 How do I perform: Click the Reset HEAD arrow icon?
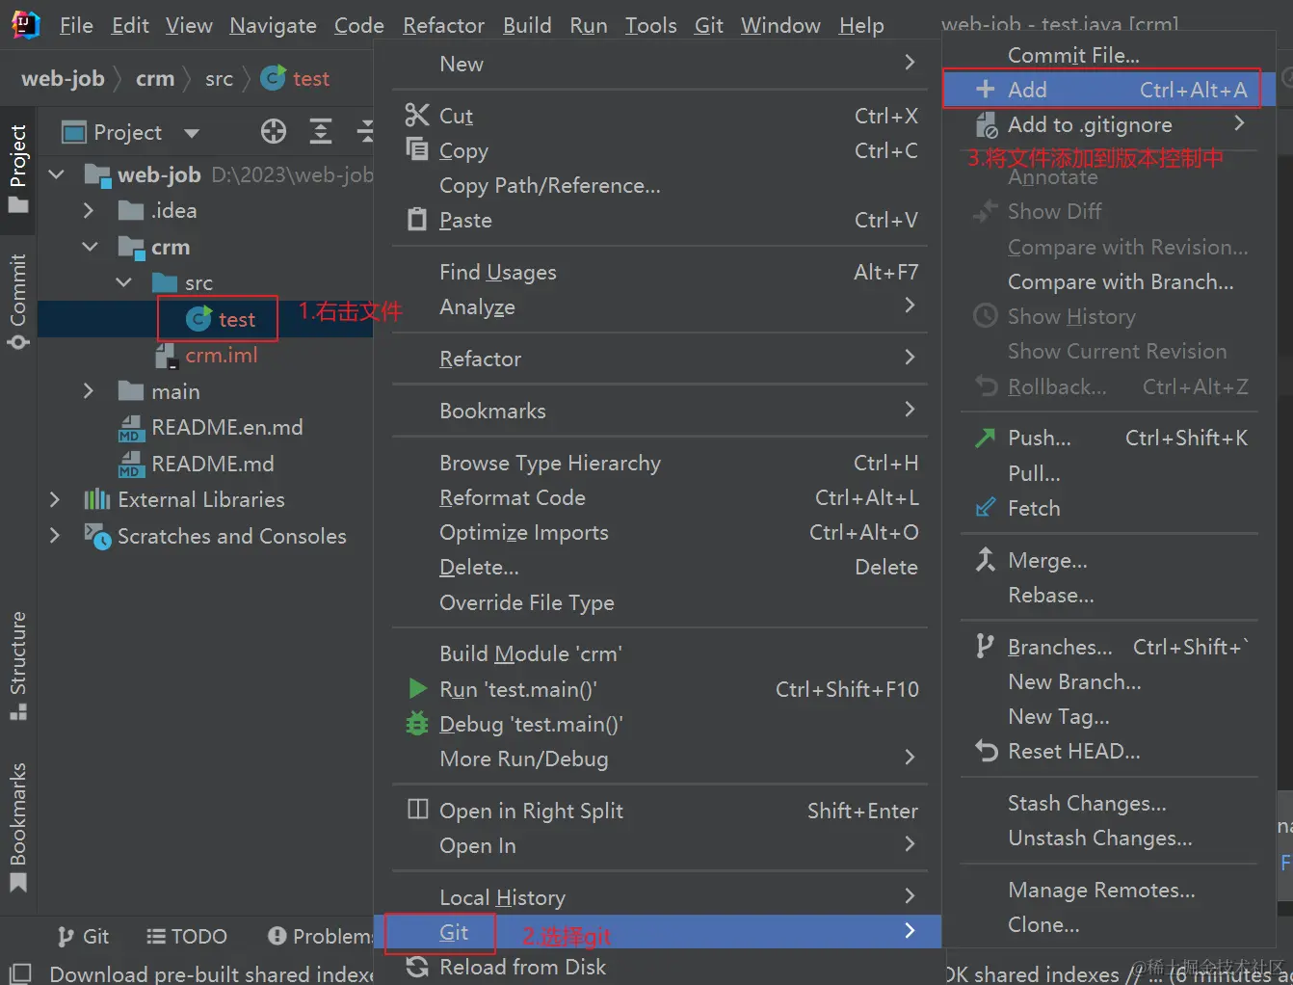[x=986, y=751]
